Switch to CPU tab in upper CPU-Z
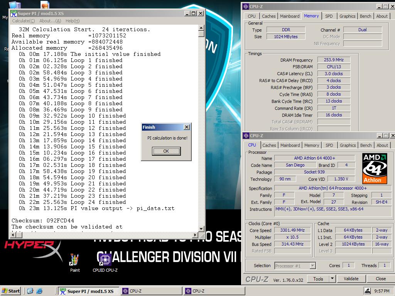The width and height of the screenshot is (395, 296). [252, 16]
